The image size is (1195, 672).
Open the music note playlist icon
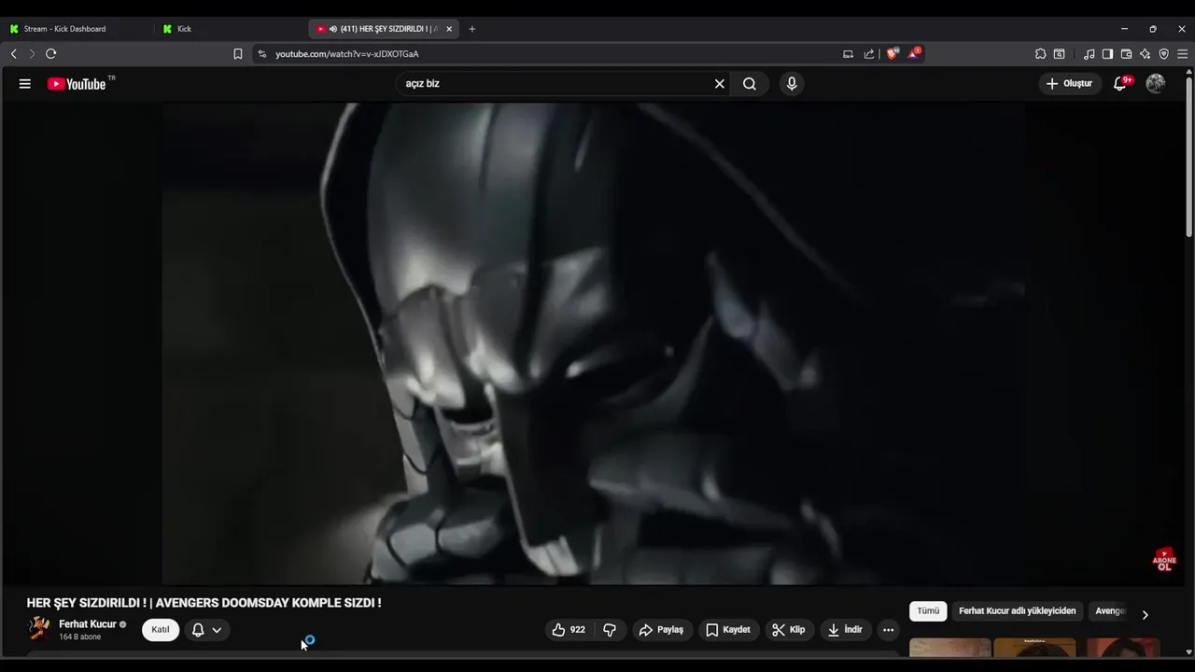point(1089,54)
